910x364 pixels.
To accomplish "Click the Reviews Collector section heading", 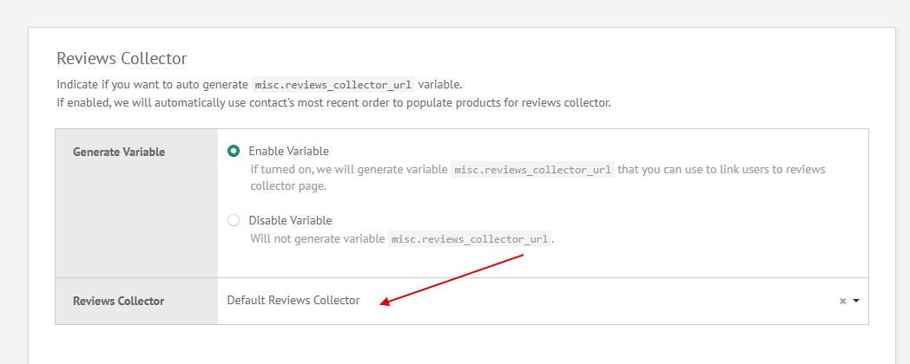I will click(122, 58).
